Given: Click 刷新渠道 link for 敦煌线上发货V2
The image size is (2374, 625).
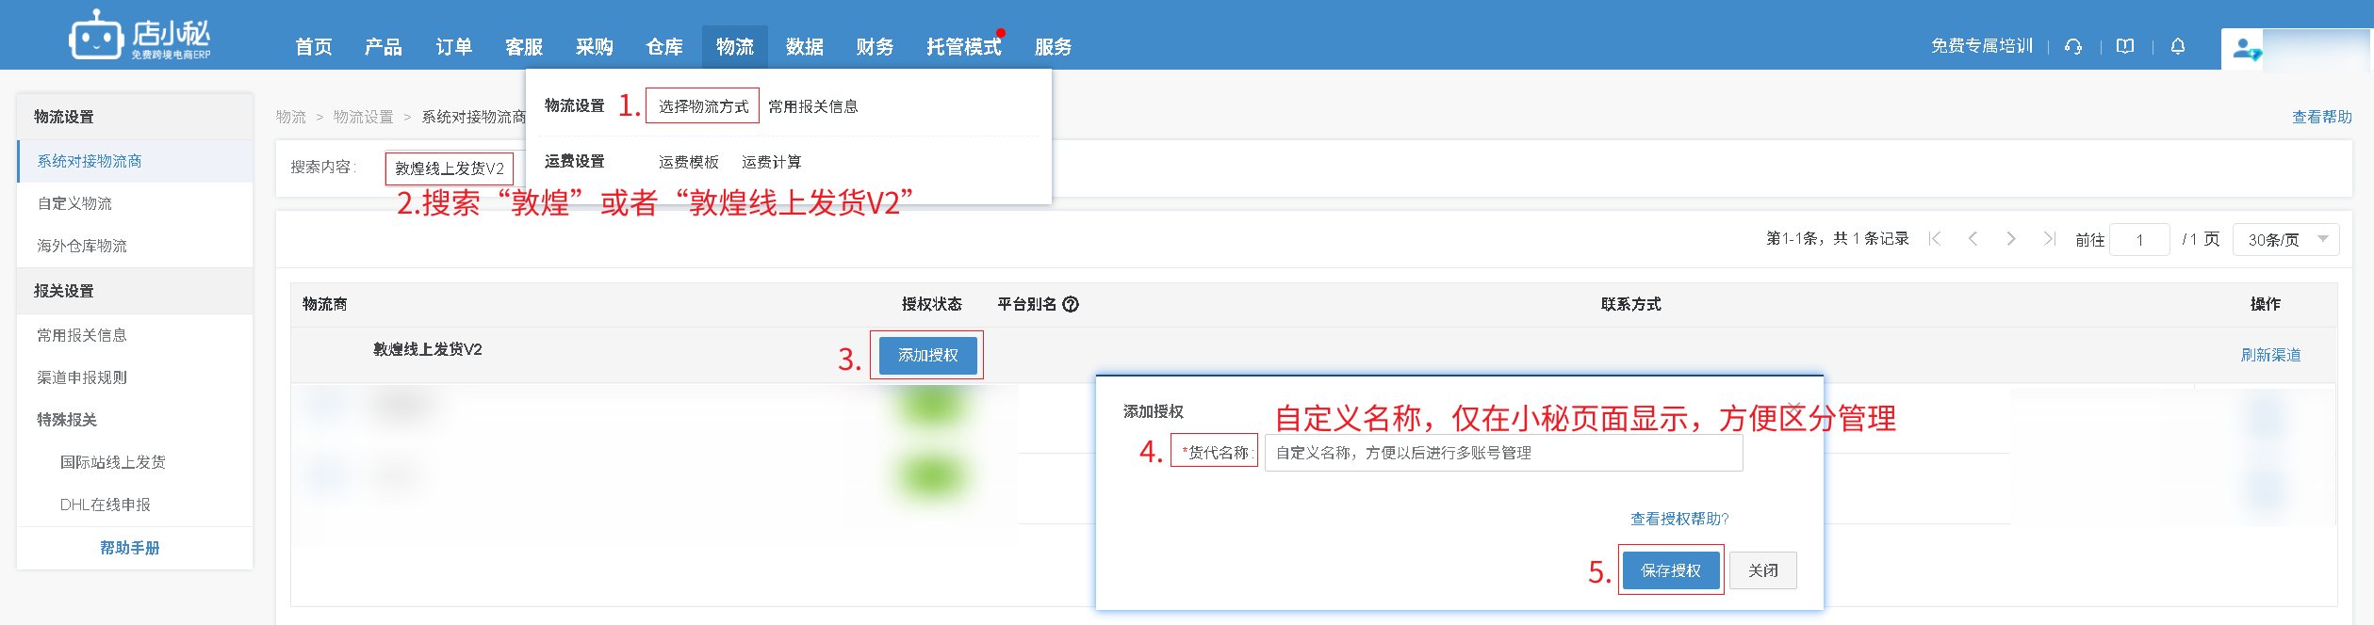Looking at the screenshot, I should coord(2270,355).
